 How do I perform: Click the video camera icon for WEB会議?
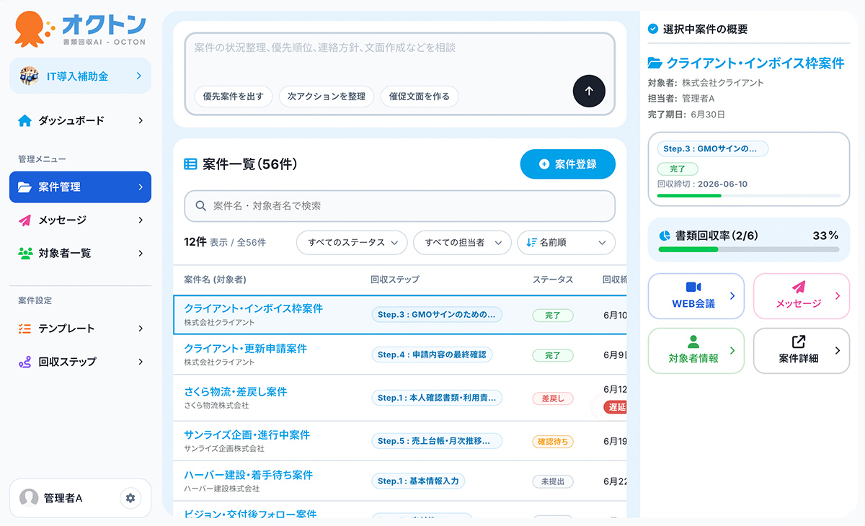693,287
